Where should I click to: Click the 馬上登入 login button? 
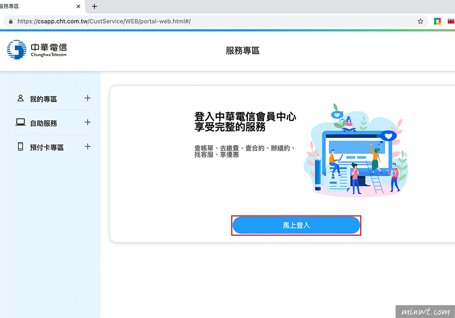296,226
